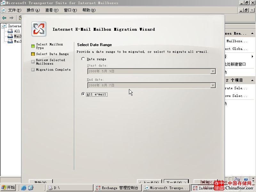The image size is (256, 192).
Task: Click the Start date field showing 2008年 5月 9日
Action: tap(151, 71)
